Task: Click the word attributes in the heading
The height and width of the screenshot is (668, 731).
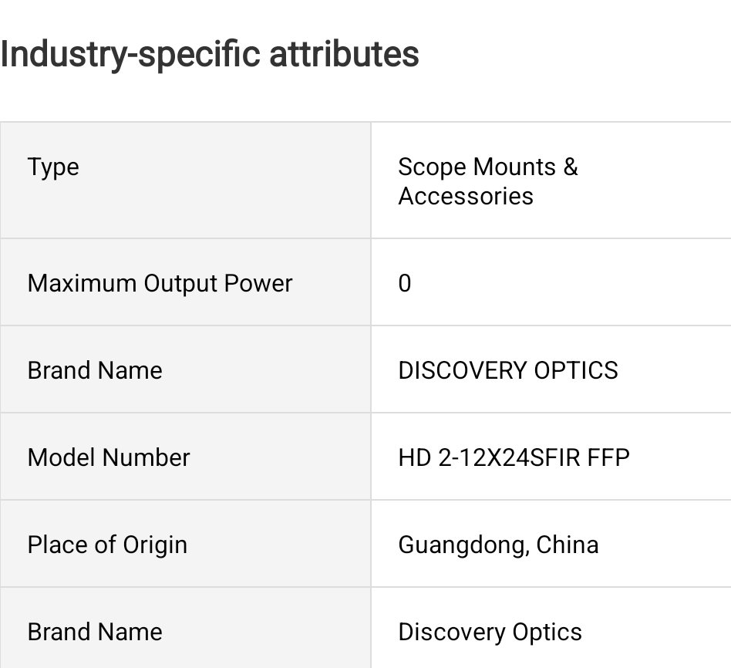Action: [x=345, y=54]
